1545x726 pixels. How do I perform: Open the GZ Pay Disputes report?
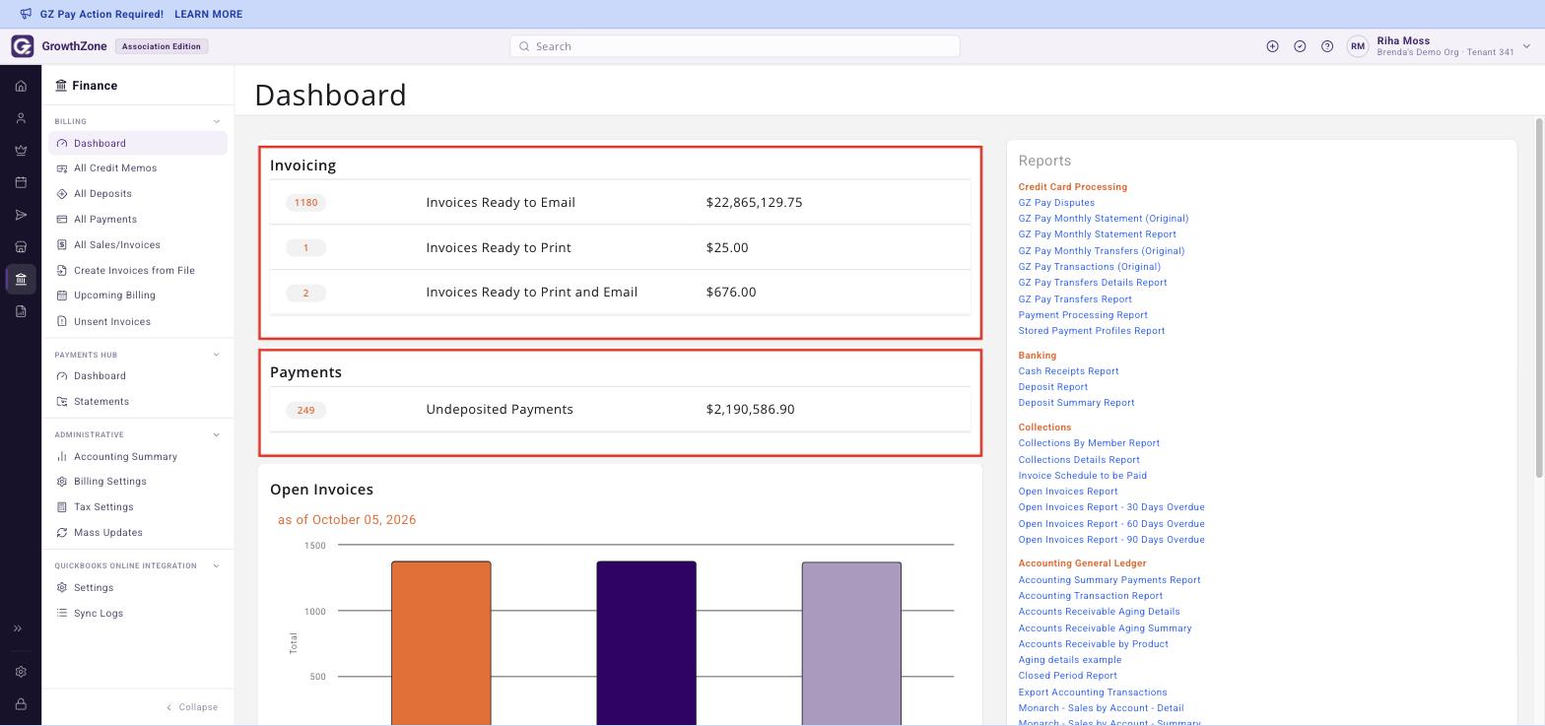[x=1056, y=203]
